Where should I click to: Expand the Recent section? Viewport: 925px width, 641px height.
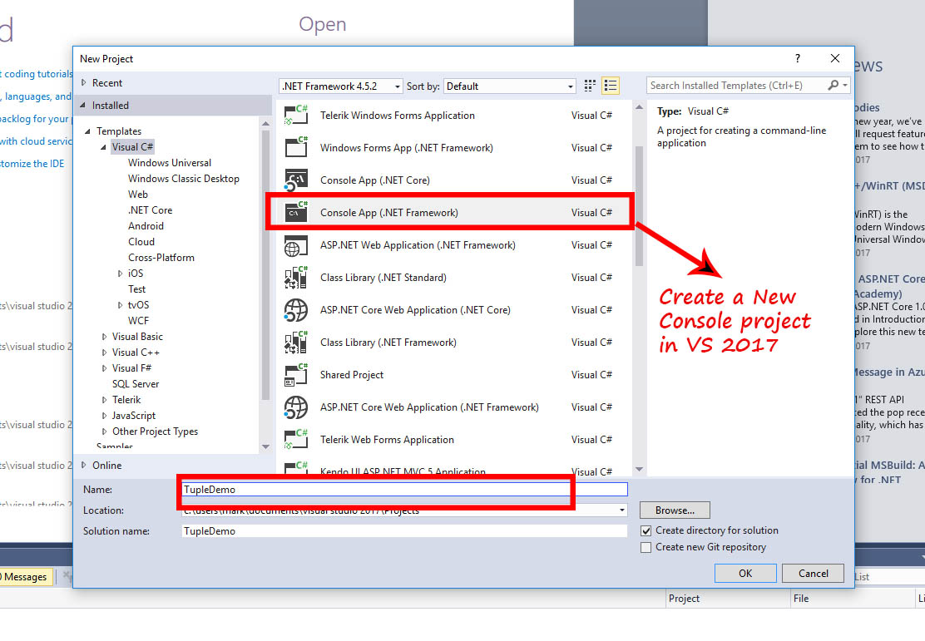(x=84, y=83)
